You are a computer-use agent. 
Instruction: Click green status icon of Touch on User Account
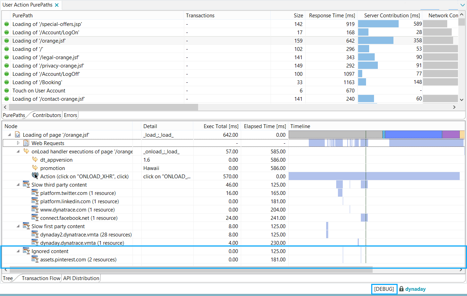click(6, 91)
